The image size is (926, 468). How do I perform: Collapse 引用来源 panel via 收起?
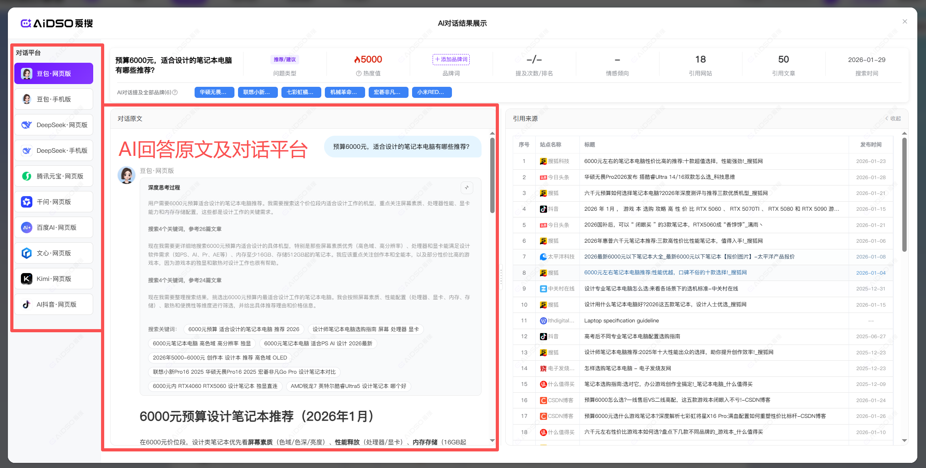point(893,118)
